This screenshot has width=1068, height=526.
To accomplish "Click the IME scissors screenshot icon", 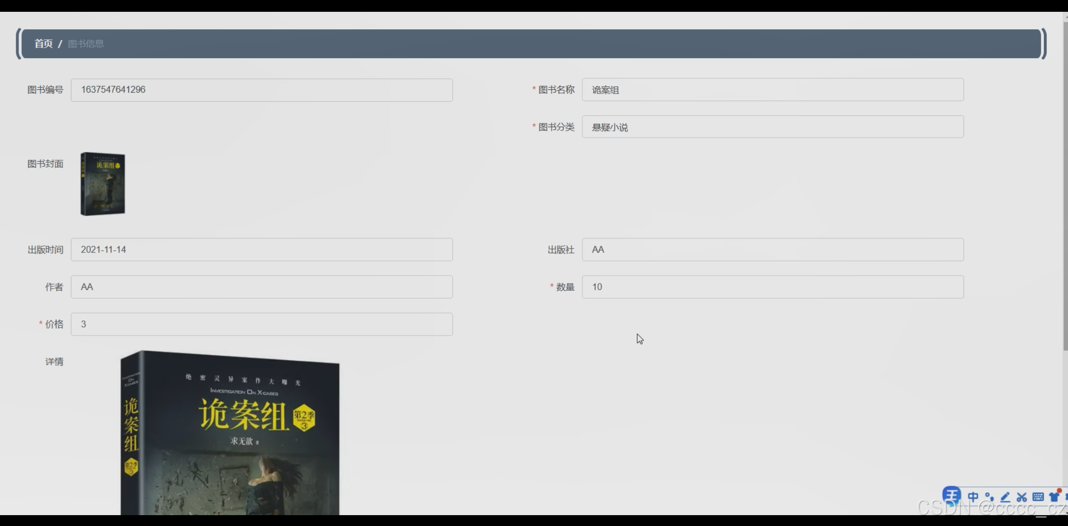I will click(x=1022, y=497).
